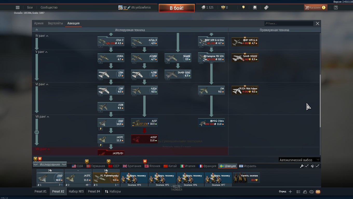Open the squad list icon
The width and height of the screenshot is (353, 199).
(x=298, y=192)
